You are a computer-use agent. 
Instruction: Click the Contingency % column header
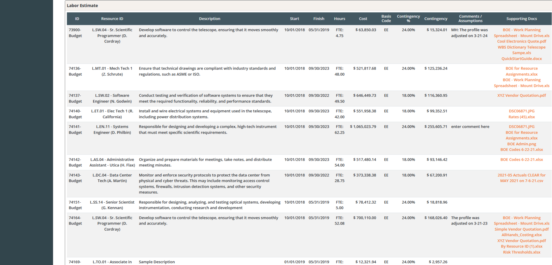[x=408, y=19]
